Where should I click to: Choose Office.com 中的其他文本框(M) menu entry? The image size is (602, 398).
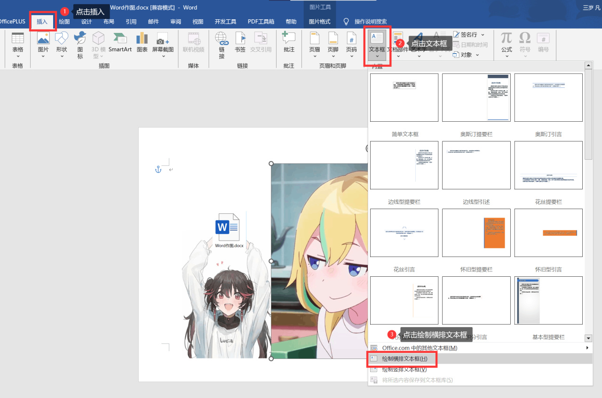click(x=480, y=348)
